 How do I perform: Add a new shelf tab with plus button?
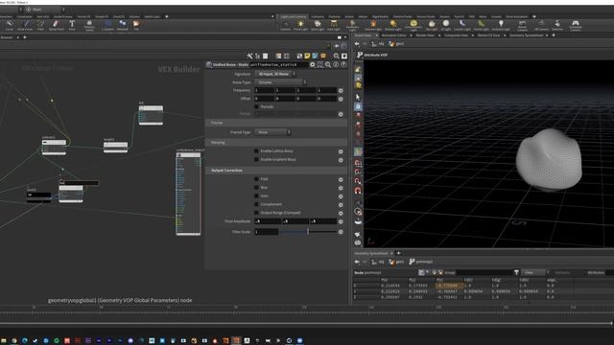167,17
